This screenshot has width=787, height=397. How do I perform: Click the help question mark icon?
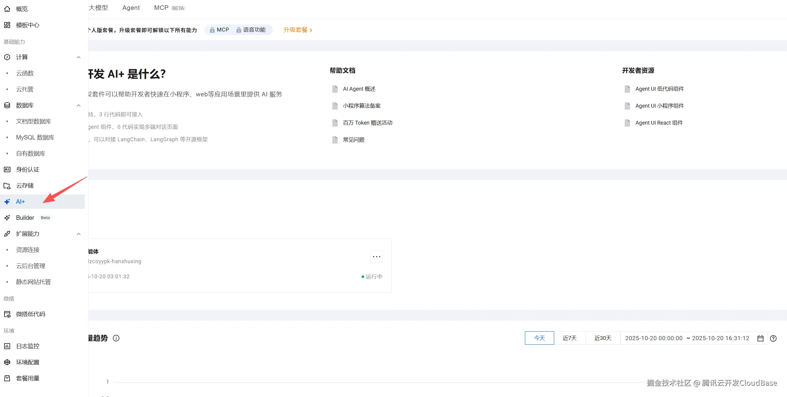(x=773, y=338)
